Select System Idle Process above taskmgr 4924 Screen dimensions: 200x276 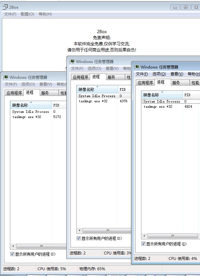tap(171, 101)
